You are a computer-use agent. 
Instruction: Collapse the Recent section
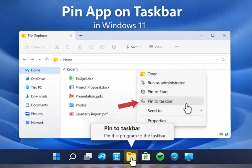click(x=64, y=69)
